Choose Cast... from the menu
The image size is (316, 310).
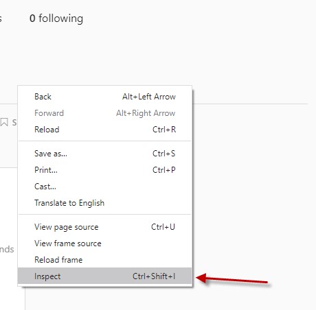click(x=104, y=187)
